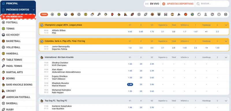Screen dimensions: 231x111
Task: Select the volleyball icon in the top sports bar
Action: [79, 14]
